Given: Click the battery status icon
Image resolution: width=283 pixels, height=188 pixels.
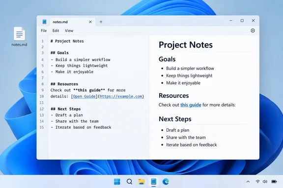Looking at the screenshot, I should click(274, 181).
